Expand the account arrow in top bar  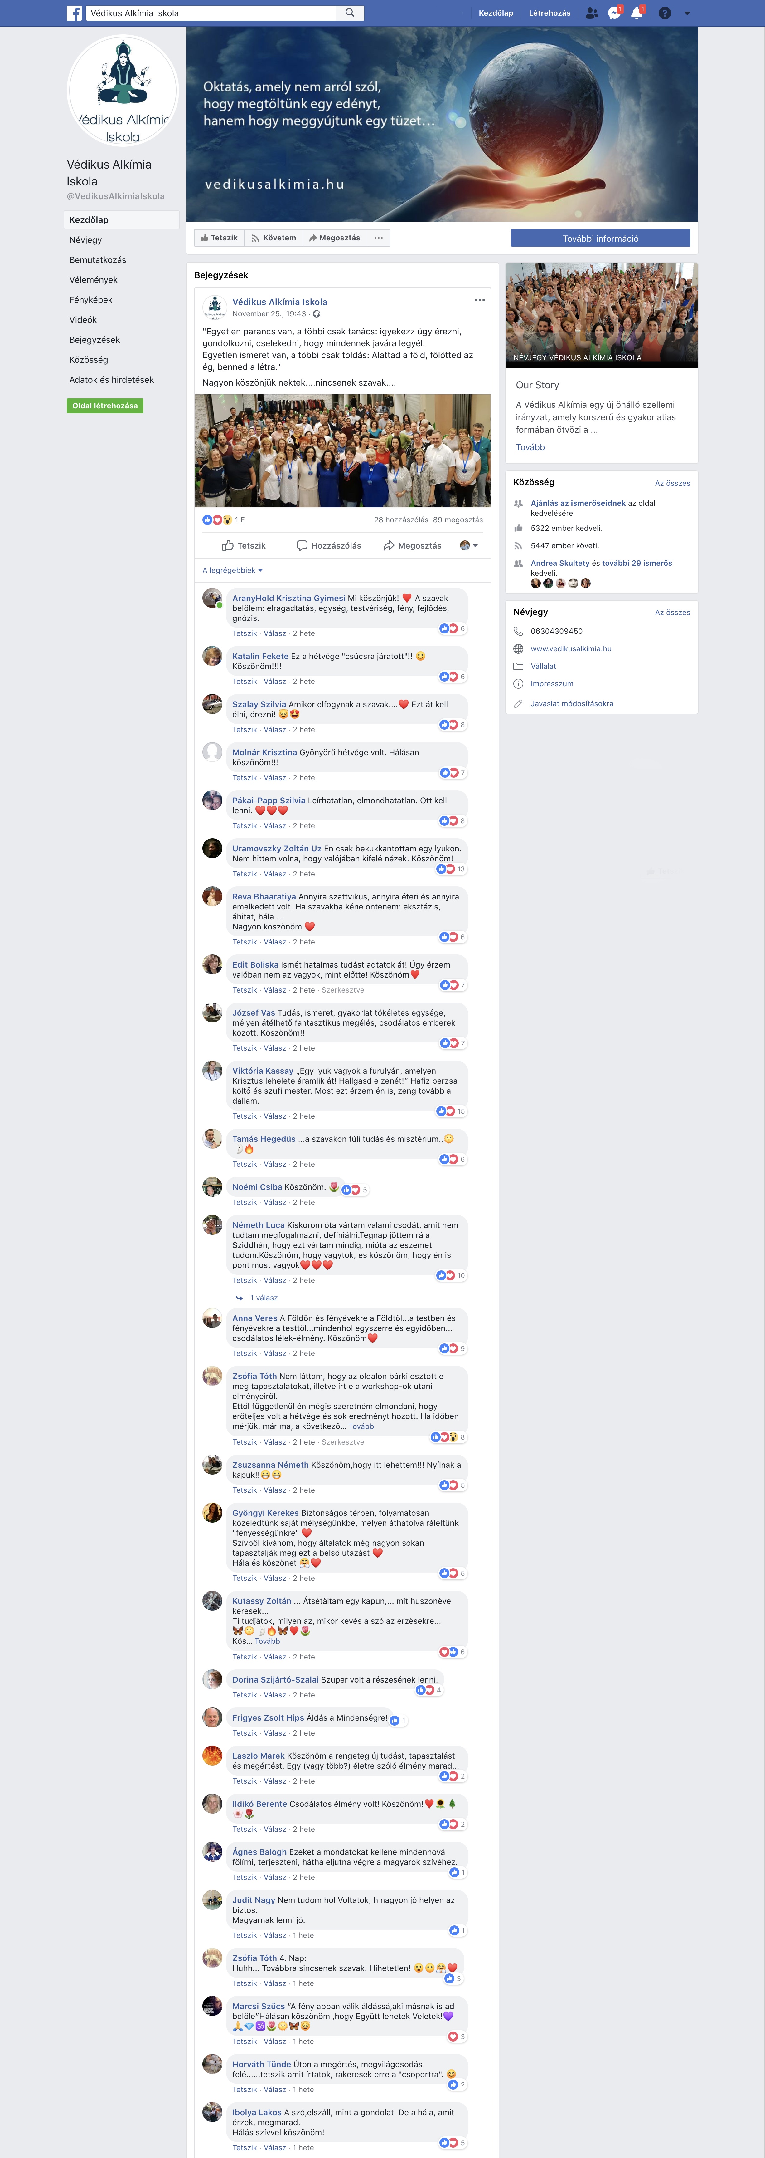pyautogui.click(x=687, y=12)
